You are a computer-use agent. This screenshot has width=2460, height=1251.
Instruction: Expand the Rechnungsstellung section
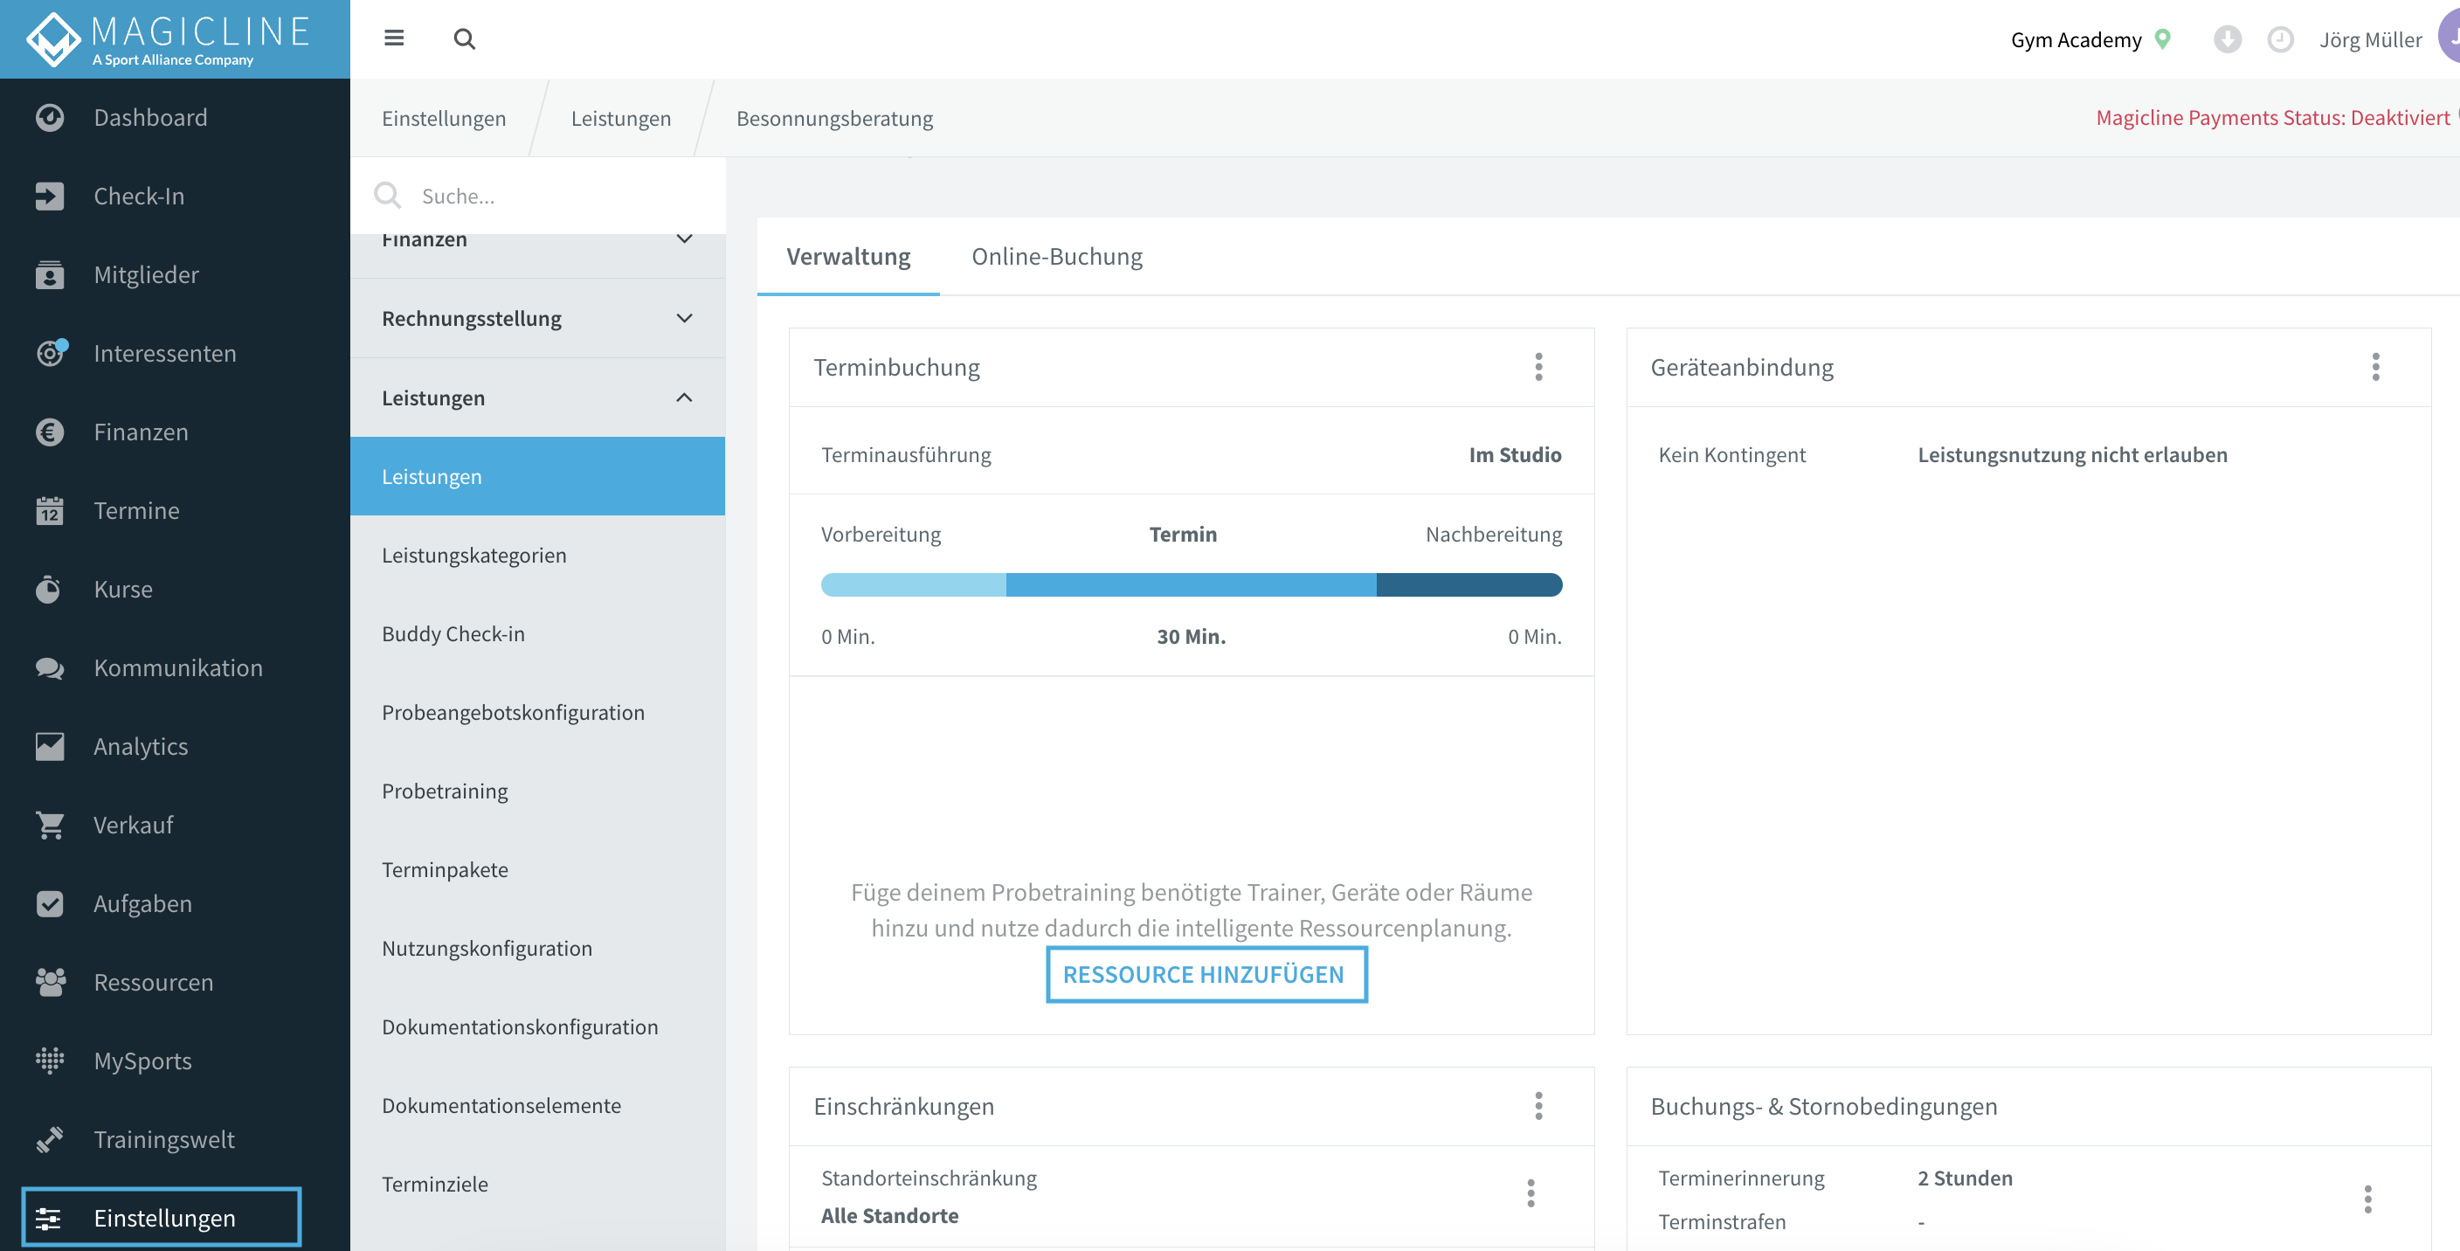pyautogui.click(x=537, y=318)
